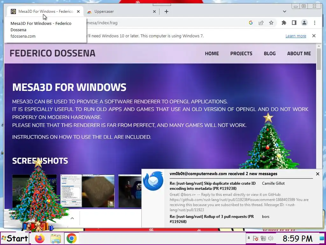Go to HOME in site navigation
The width and height of the screenshot is (326, 245).
pyautogui.click(x=212, y=54)
